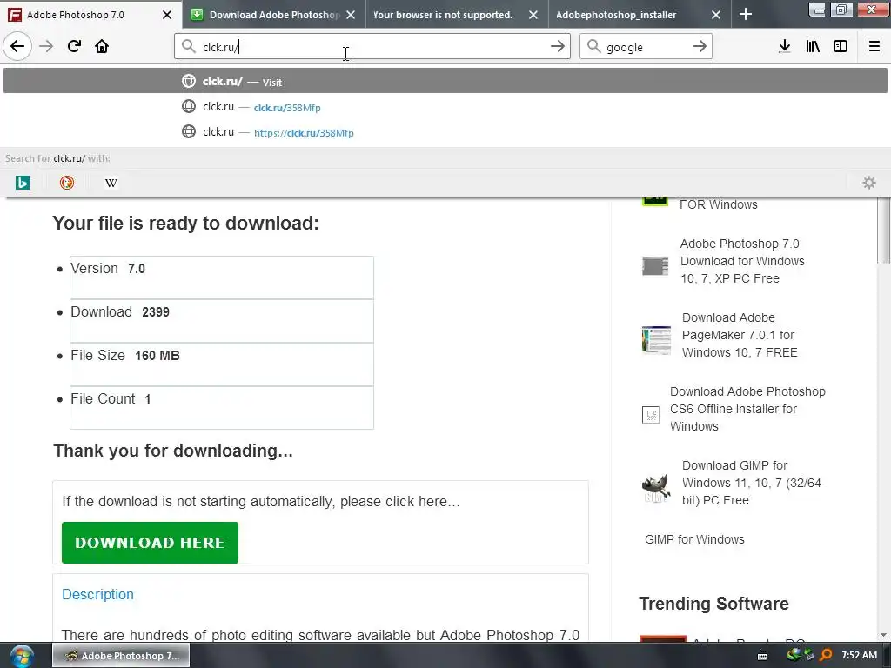Click the File Count 1 cell
The width and height of the screenshot is (891, 668).
222,408
